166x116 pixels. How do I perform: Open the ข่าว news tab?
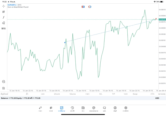click(x=83, y=109)
